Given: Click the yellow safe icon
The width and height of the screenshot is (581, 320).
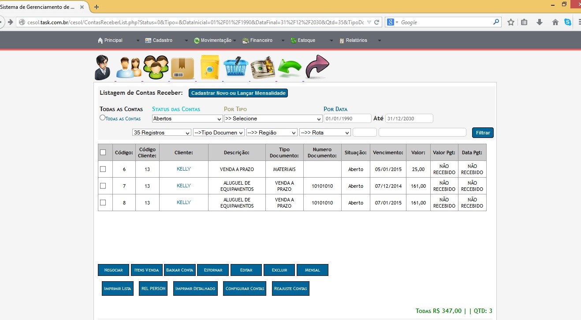Looking at the screenshot, I should pyautogui.click(x=209, y=68).
